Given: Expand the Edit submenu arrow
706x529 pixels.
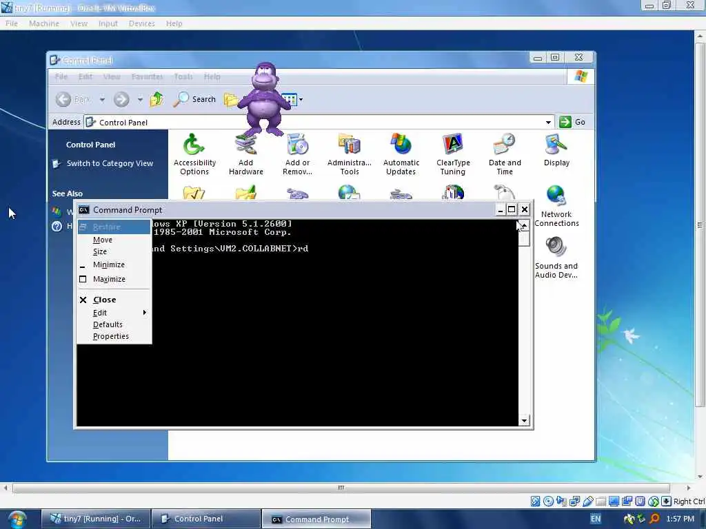Looking at the screenshot, I should (x=145, y=312).
